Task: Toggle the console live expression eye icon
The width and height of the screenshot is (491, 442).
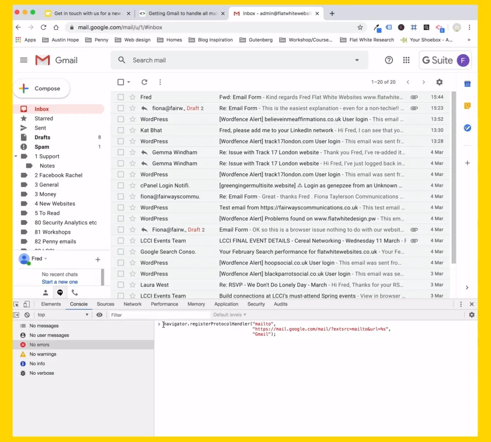Action: (x=99, y=315)
